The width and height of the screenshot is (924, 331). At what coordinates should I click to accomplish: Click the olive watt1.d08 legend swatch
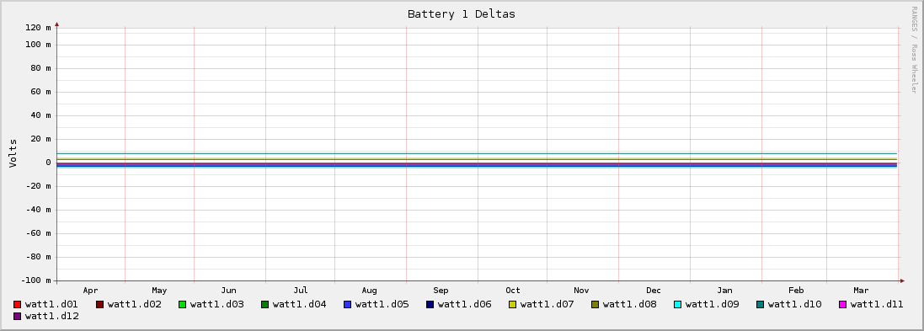coord(595,305)
